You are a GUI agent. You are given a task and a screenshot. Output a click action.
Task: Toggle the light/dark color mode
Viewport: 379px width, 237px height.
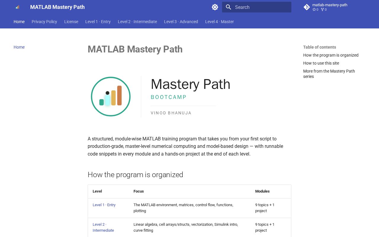tap(215, 7)
